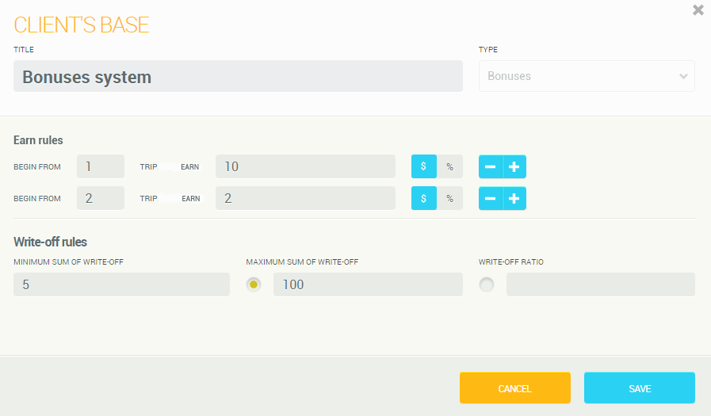Save the bonuses system settings
Screen dimensions: 711x416
pos(639,388)
